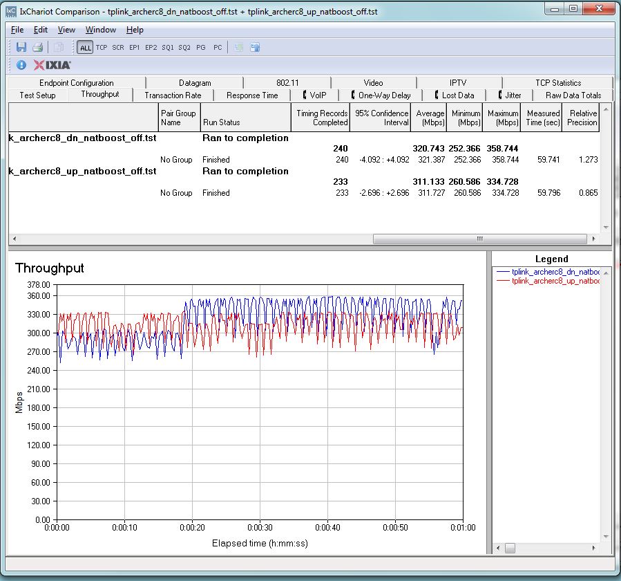
Task: Open the View menu
Action: [x=66, y=30]
